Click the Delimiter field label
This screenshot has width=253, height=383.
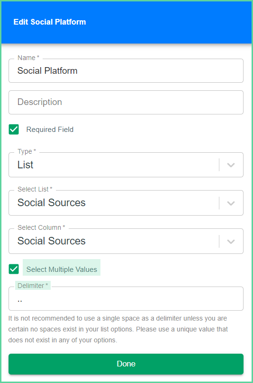(33, 286)
